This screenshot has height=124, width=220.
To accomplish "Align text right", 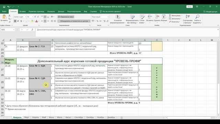I will [48, 21].
